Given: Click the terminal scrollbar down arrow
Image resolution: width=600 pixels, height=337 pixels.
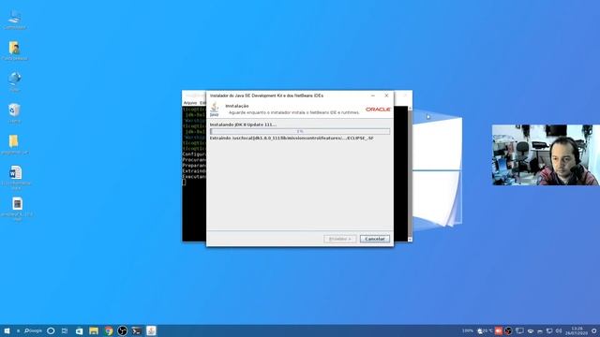Looking at the screenshot, I should (x=410, y=240).
